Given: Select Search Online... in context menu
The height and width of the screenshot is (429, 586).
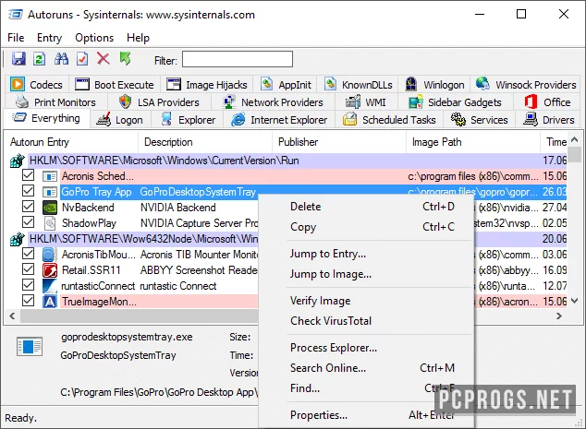Looking at the screenshot, I should pos(366,368).
